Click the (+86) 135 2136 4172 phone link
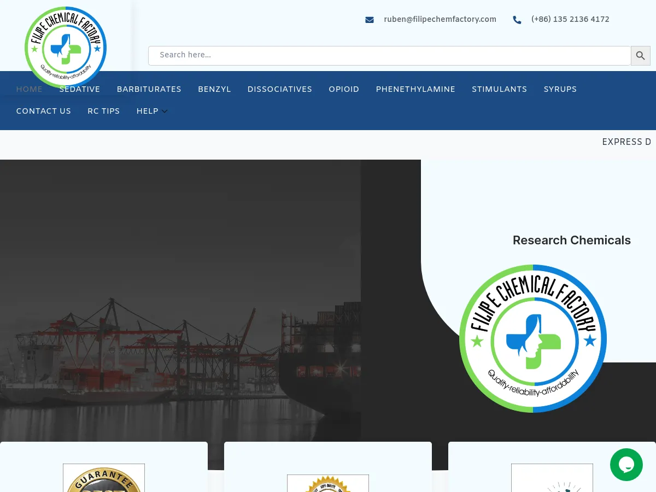Image resolution: width=656 pixels, height=492 pixels. (x=570, y=20)
